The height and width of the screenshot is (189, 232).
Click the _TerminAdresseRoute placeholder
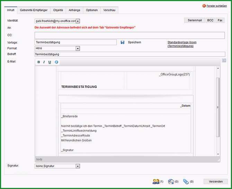[75, 136]
